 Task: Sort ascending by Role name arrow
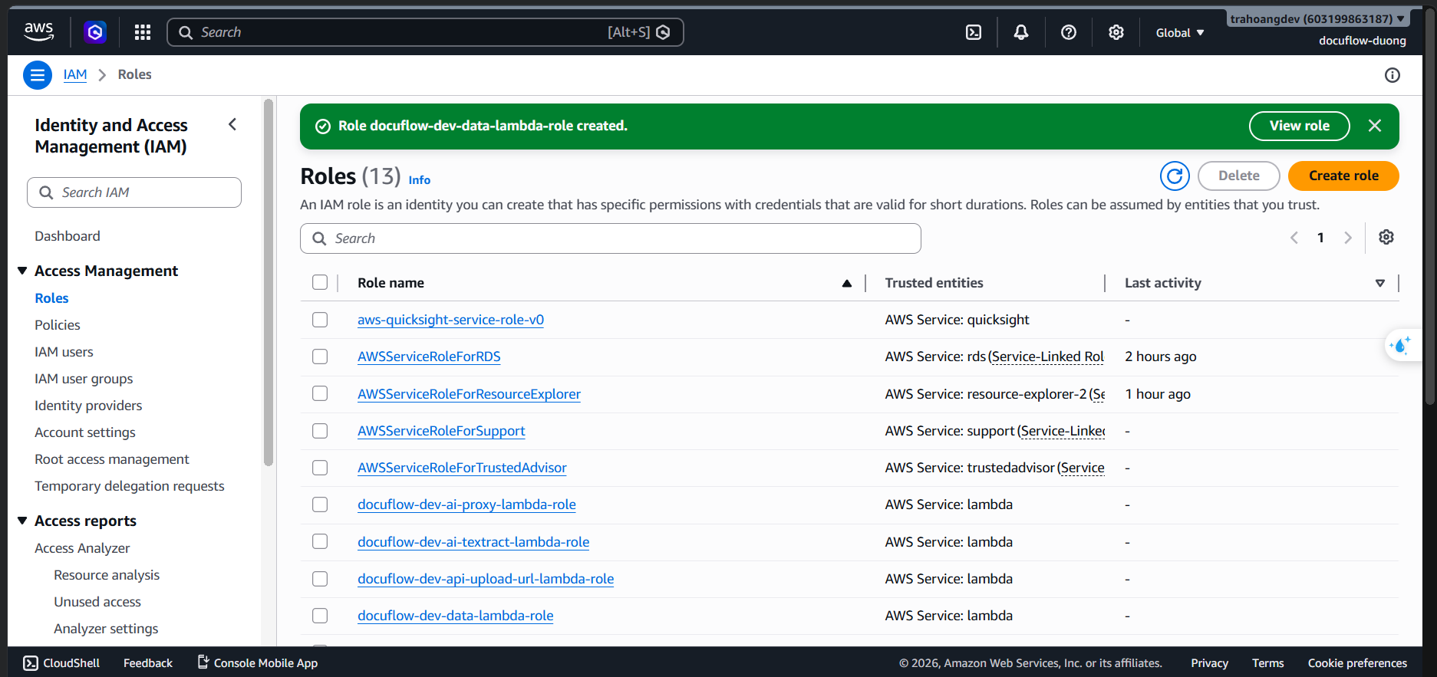click(847, 284)
